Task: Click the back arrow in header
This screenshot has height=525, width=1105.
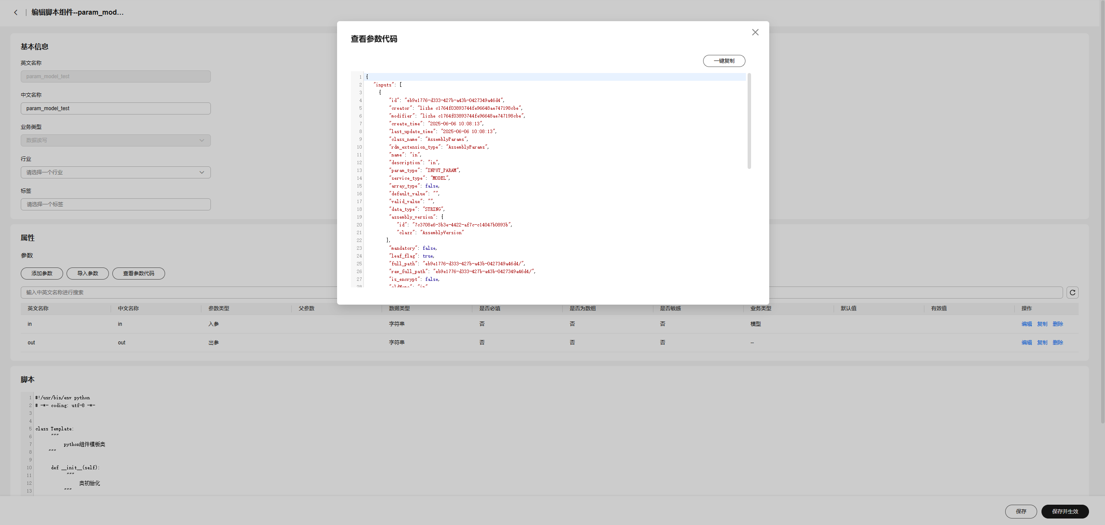Action: (x=16, y=13)
